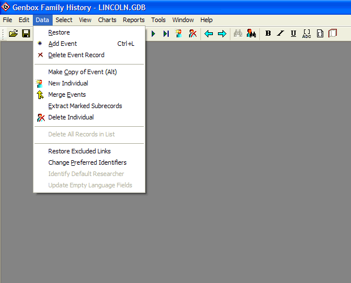Open the Charts menu
The height and width of the screenshot is (283, 351).
coord(107,20)
